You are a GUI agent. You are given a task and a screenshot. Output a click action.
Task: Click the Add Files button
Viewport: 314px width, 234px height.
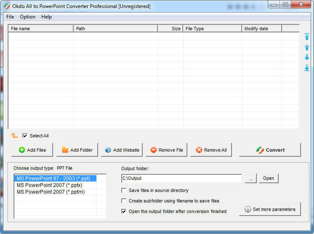click(x=32, y=150)
